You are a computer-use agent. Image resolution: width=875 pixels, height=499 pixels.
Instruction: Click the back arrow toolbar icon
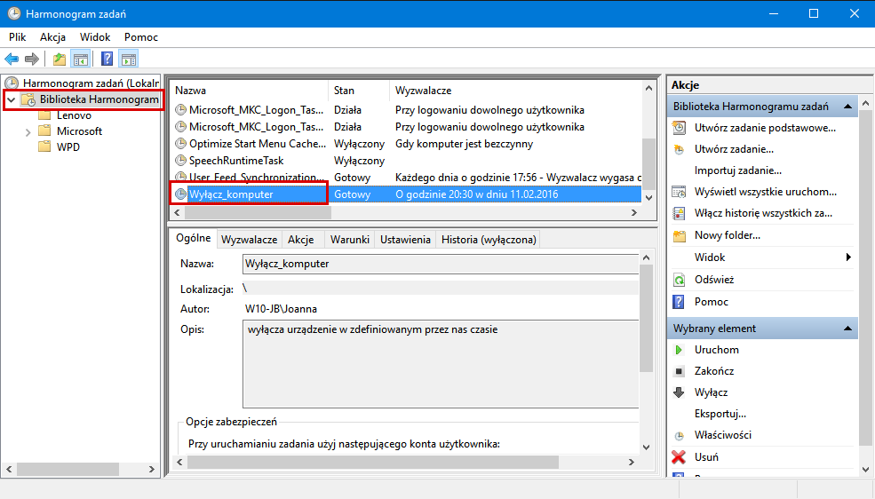(x=12, y=59)
